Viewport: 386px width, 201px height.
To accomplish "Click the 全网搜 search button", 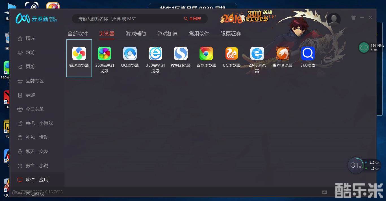I will coord(193,19).
